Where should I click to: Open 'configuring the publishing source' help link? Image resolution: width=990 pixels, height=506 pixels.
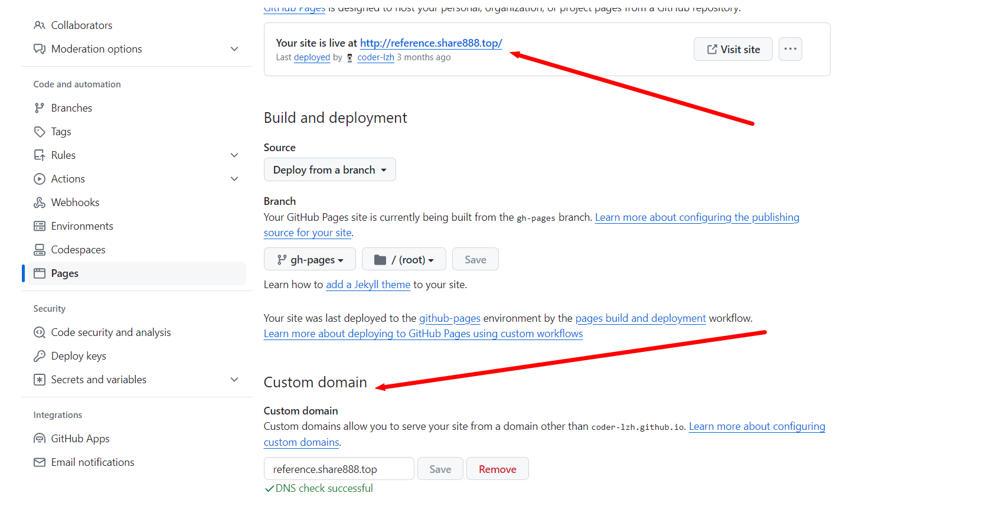[697, 217]
